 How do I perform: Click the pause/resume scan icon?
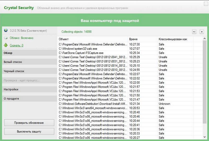pos(194,32)
